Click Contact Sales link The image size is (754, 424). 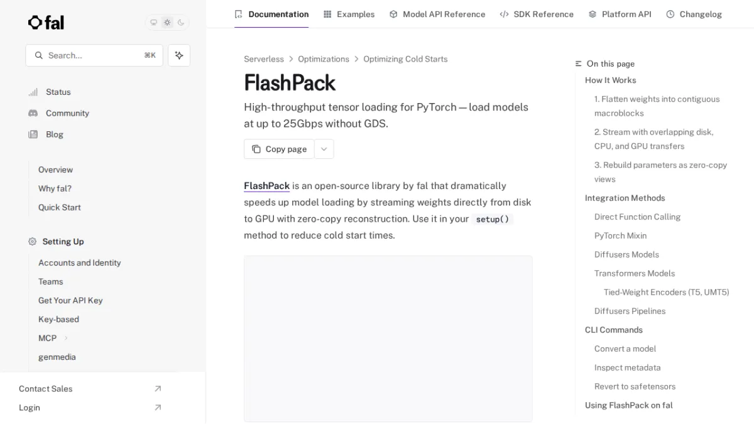click(x=45, y=389)
